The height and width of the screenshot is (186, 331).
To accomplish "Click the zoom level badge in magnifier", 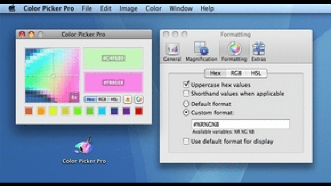I will [74, 97].
